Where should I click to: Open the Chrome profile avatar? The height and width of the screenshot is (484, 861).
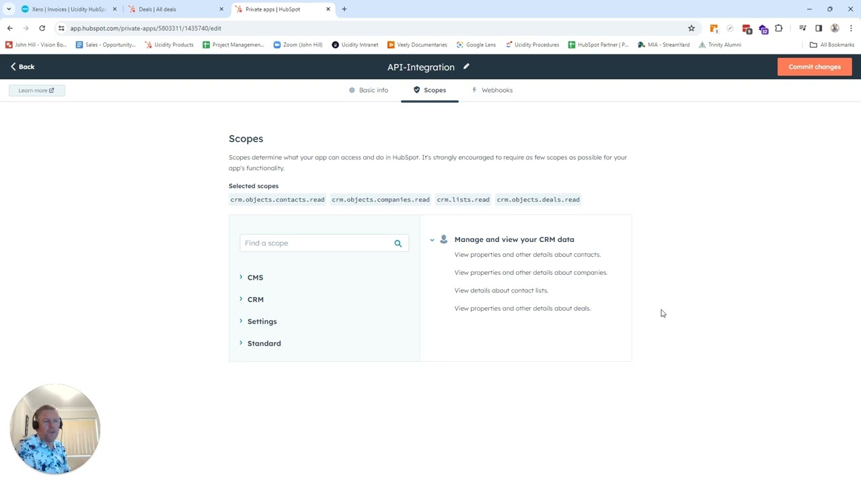click(835, 28)
